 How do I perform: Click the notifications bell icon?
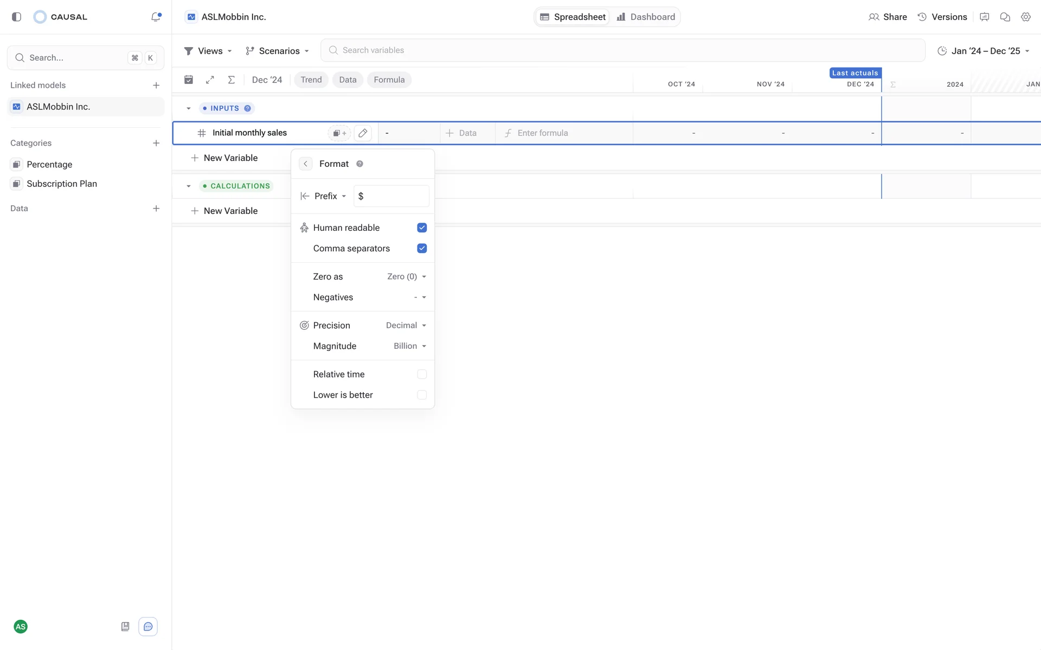tap(156, 17)
